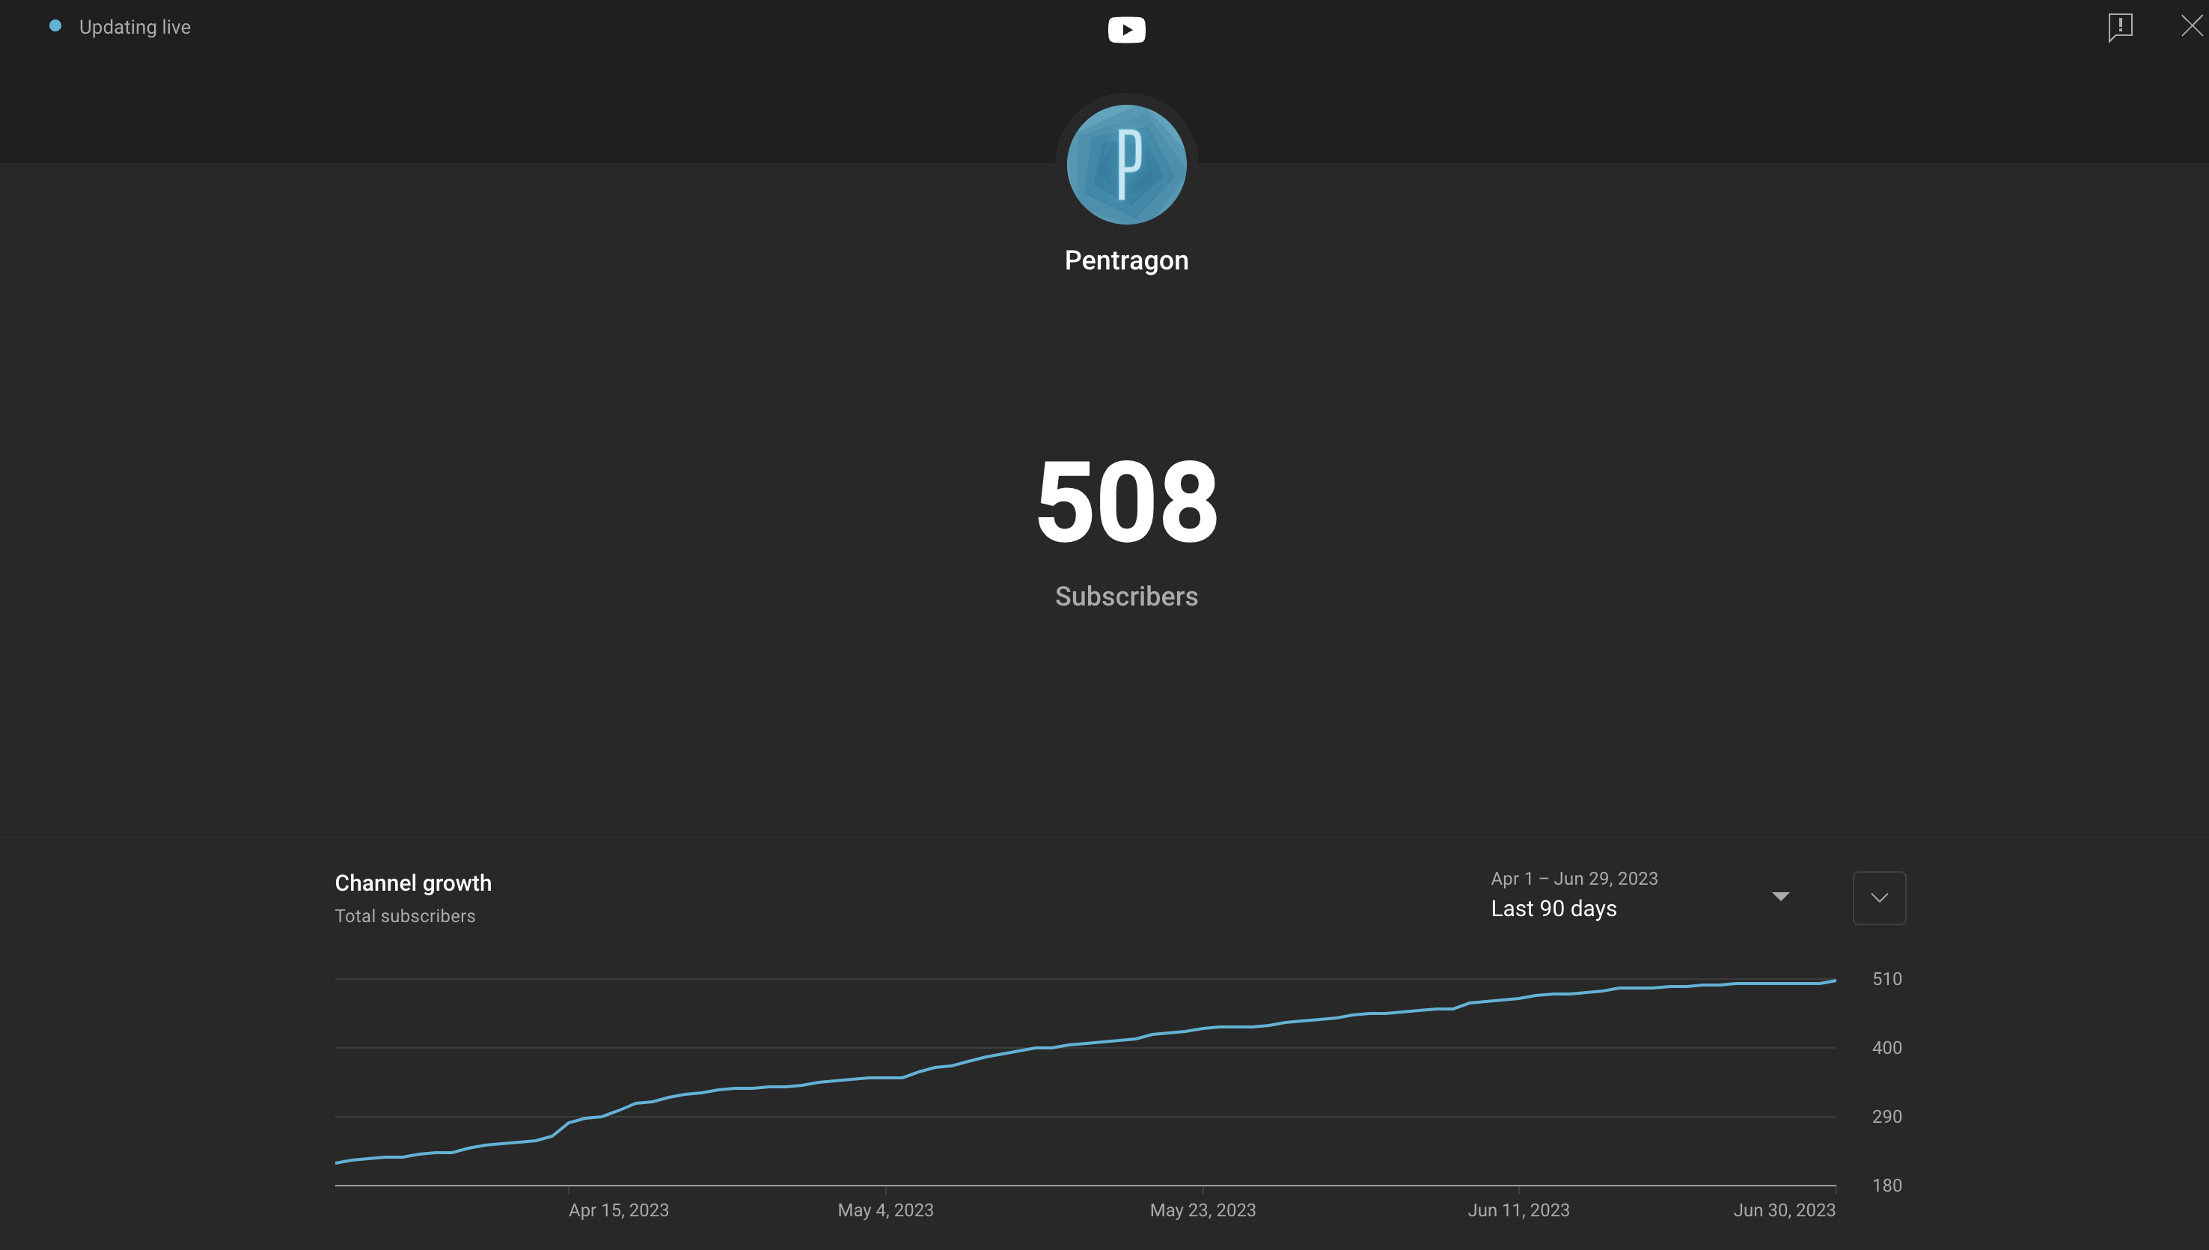Image resolution: width=2209 pixels, height=1250 pixels.
Task: Click the end point of the subscriber line
Action: 1835,981
